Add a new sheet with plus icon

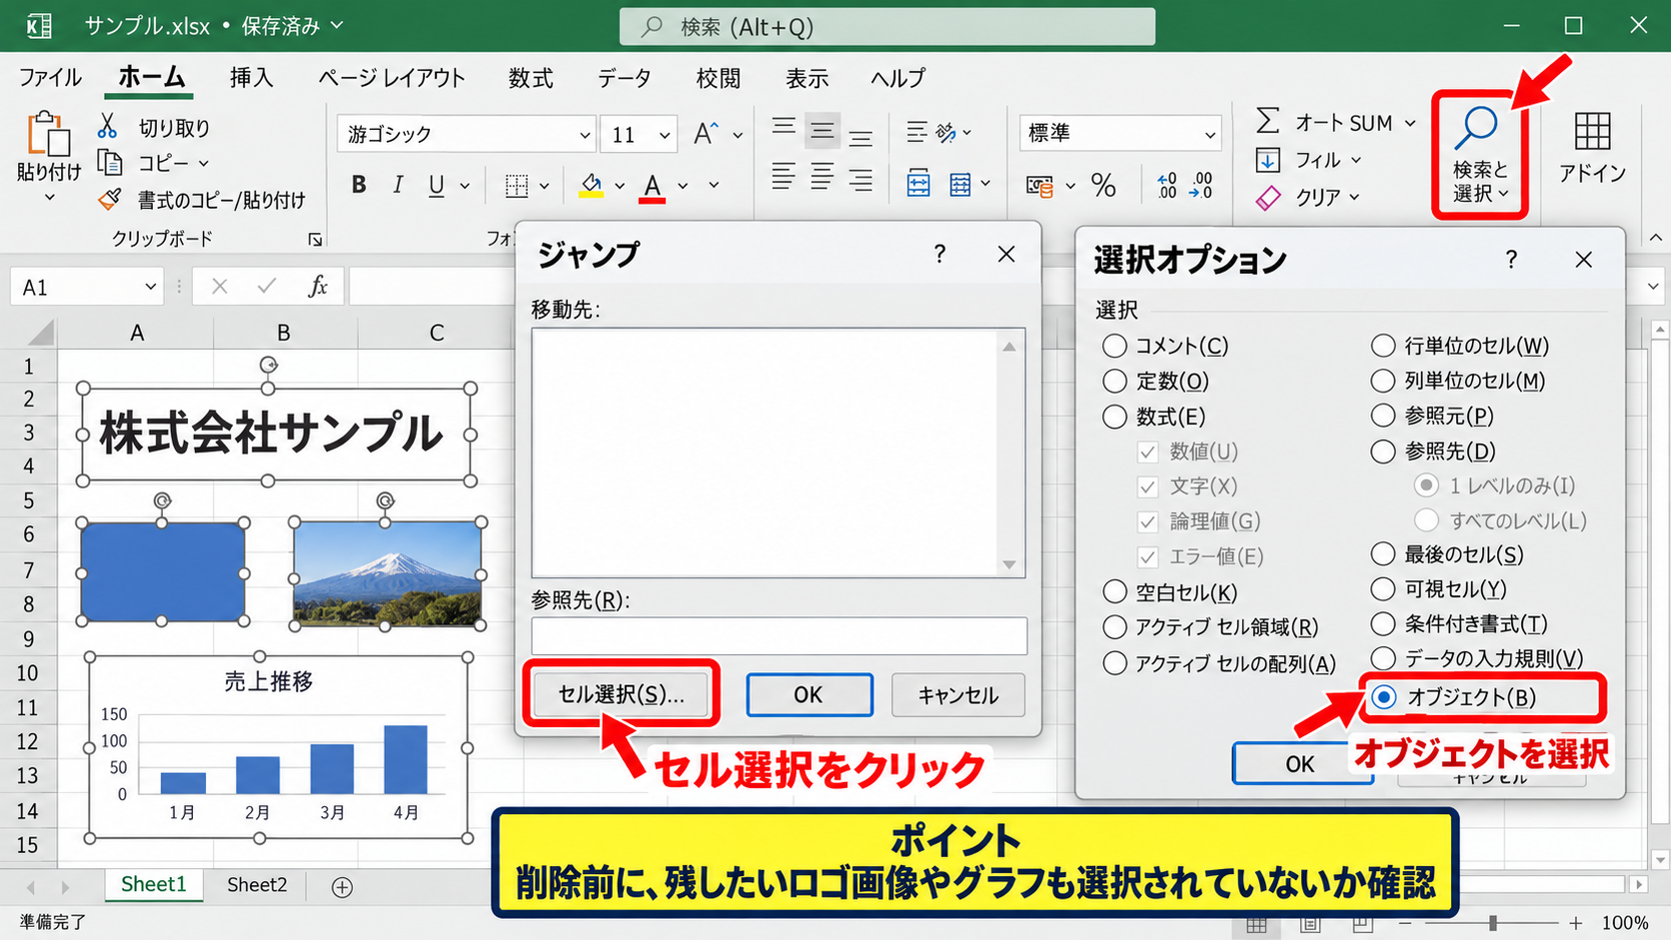pyautogui.click(x=342, y=887)
